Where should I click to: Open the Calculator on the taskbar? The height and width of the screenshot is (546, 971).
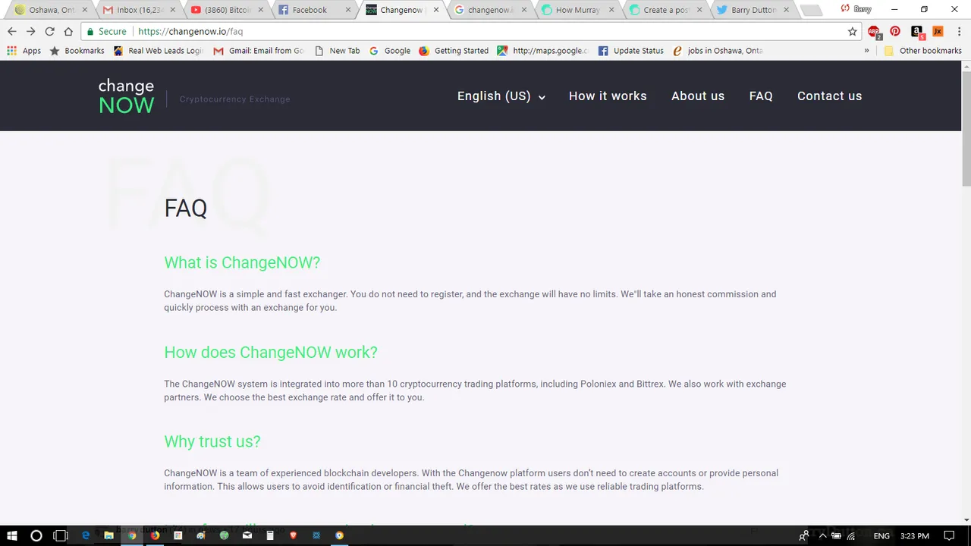[269, 535]
